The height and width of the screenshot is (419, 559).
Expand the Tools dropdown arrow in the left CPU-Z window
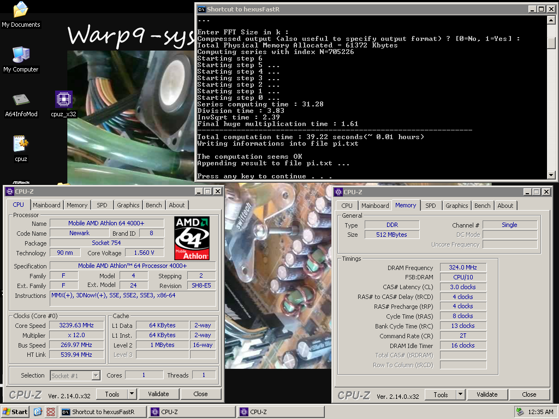click(132, 394)
